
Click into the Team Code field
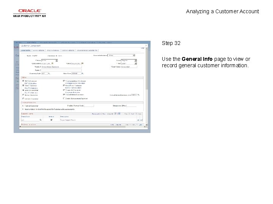click(30, 120)
